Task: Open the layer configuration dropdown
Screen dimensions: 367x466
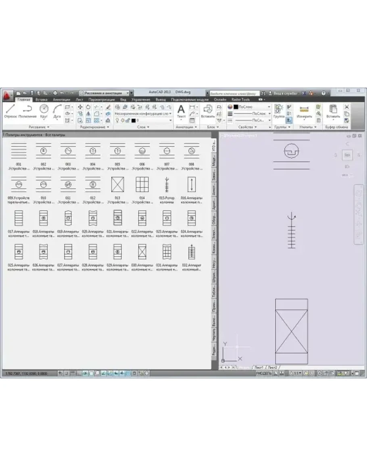Action: pyautogui.click(x=143, y=114)
